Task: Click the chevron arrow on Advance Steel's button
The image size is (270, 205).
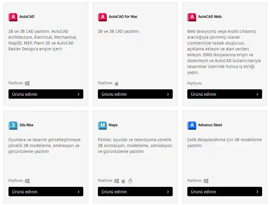Action: pyautogui.click(x=257, y=192)
